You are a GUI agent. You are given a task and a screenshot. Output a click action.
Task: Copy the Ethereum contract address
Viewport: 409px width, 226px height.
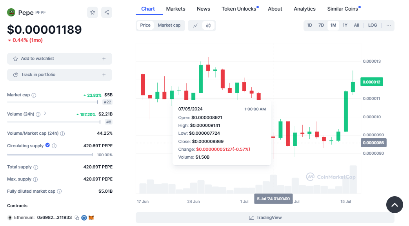(x=77, y=218)
